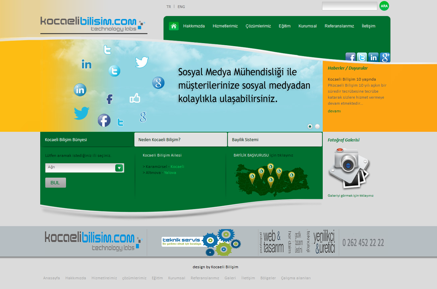The height and width of the screenshot is (289, 437).
Task: Click the Teknik Servis gears banner
Action: point(201,242)
